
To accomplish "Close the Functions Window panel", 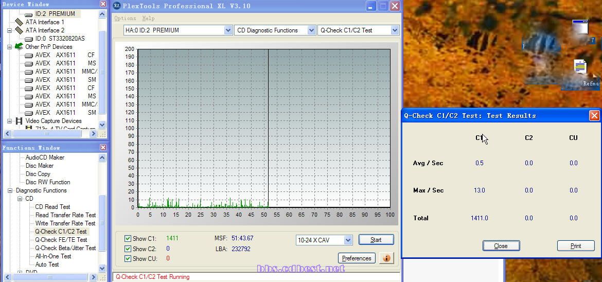I will click(x=103, y=148).
